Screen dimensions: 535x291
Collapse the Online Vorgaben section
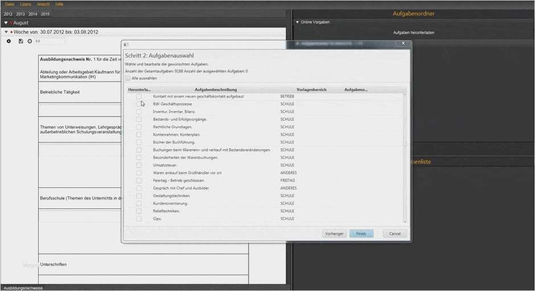coord(297,22)
